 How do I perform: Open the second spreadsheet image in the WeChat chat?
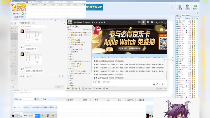[x=34, y=60]
